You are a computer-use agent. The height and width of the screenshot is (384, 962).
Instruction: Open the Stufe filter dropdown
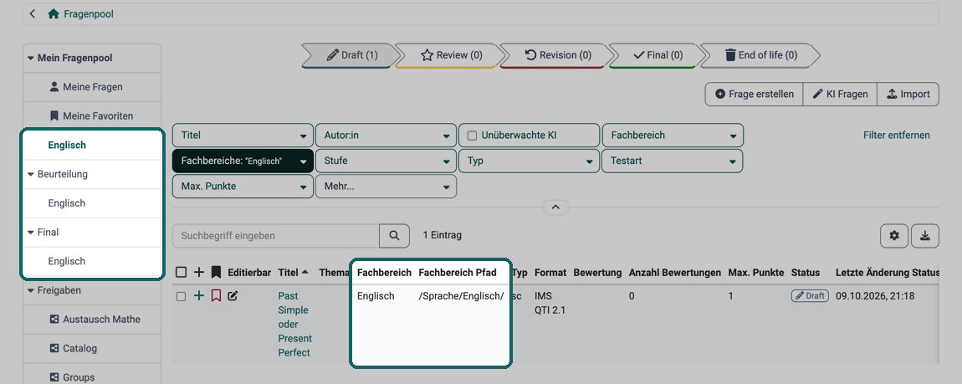click(x=386, y=161)
